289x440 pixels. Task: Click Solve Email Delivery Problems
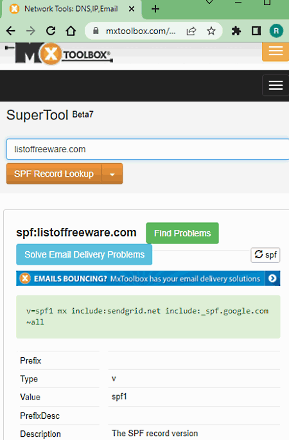[84, 254]
